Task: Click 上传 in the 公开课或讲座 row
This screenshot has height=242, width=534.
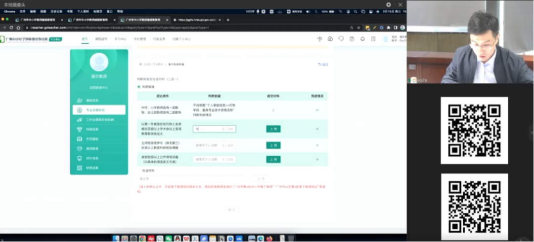Action: pos(273,159)
